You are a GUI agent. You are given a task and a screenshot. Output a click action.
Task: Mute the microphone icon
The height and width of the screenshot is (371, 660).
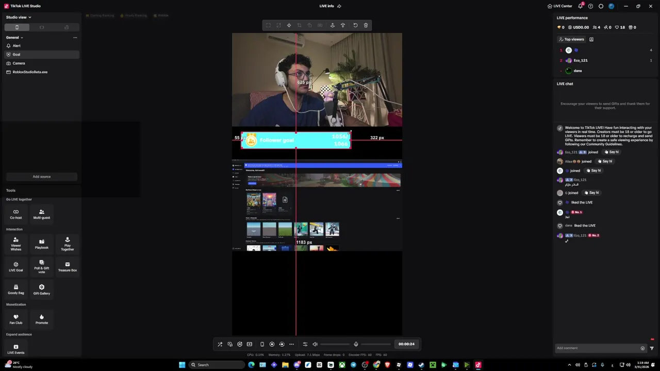355,344
